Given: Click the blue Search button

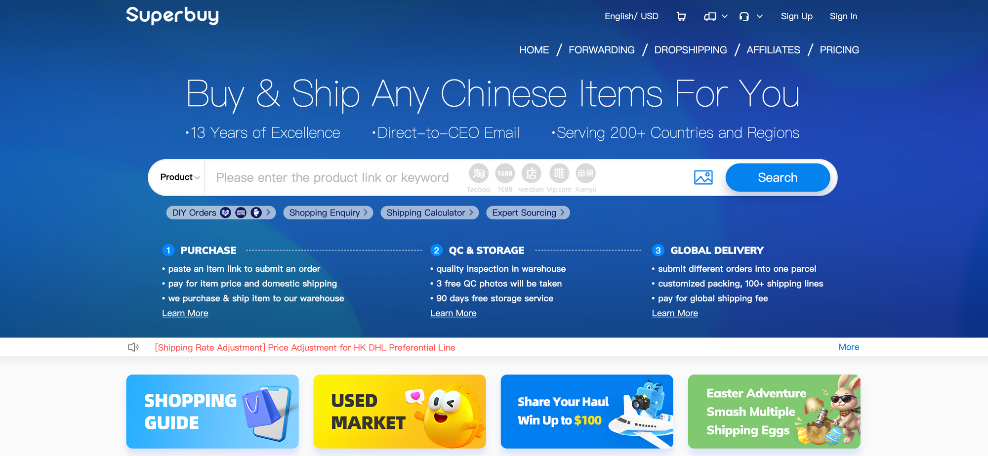Looking at the screenshot, I should 778,177.
